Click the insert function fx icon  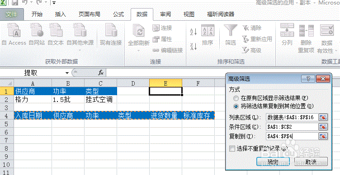101,73
